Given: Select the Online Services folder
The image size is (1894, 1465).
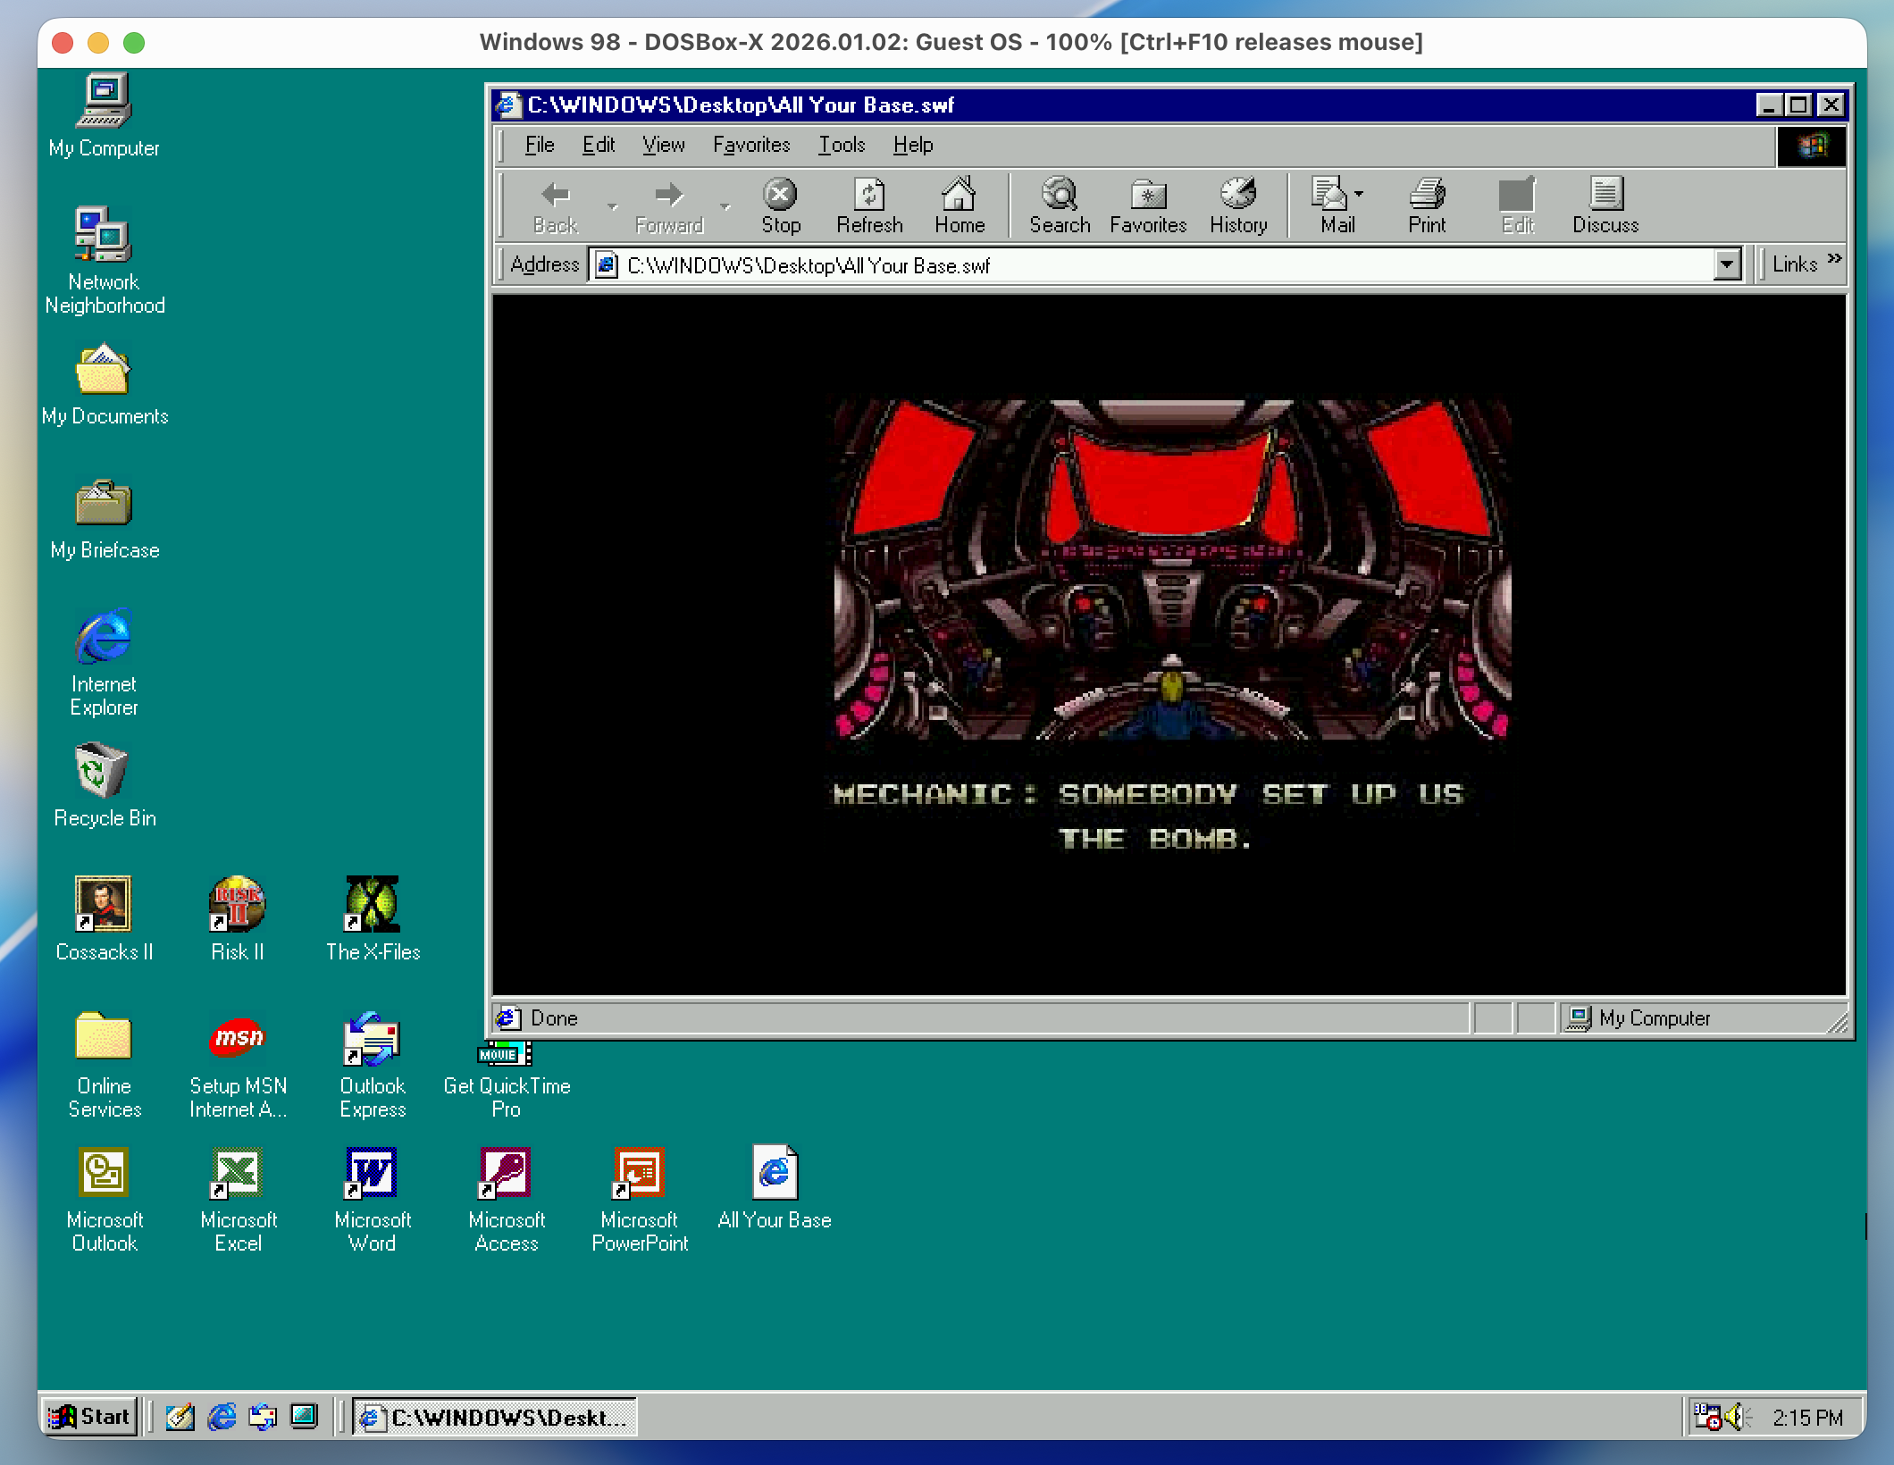Looking at the screenshot, I should click(x=104, y=1065).
